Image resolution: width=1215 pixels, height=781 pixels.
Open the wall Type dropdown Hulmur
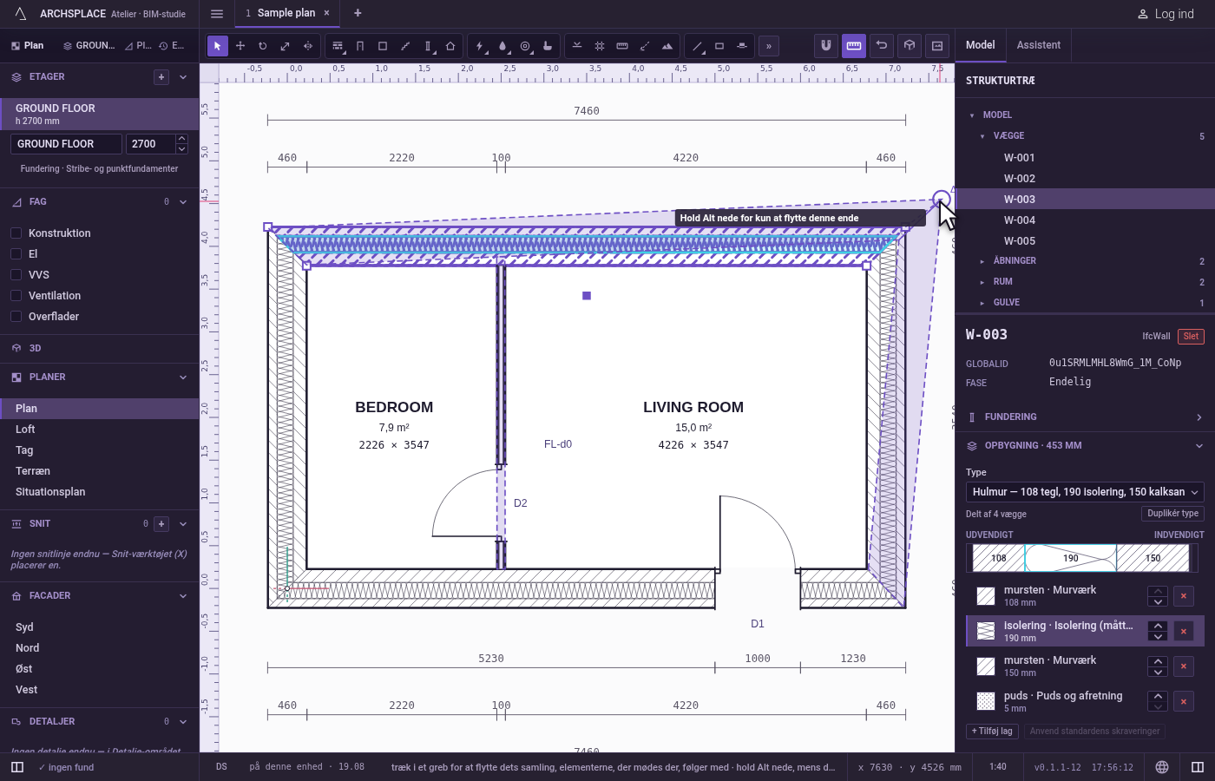pyautogui.click(x=1085, y=492)
